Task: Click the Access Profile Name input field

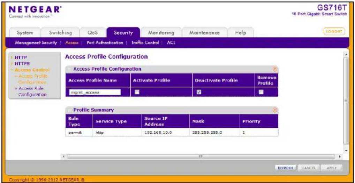Action: (95, 92)
